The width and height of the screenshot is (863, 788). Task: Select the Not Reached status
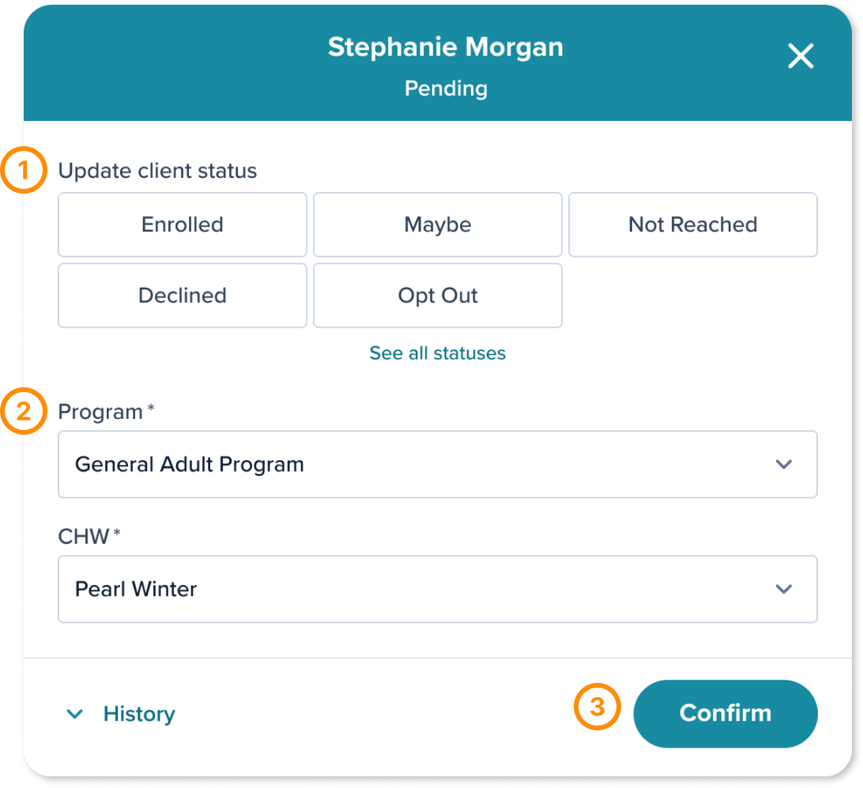click(x=692, y=224)
